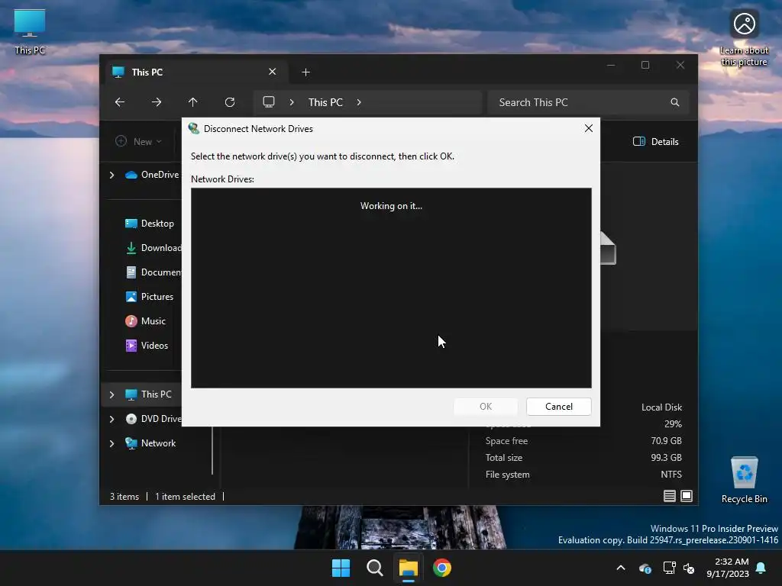Screen dimensions: 782x586
Task: Click OneDrive cloud tray icon
Action: [645, 568]
